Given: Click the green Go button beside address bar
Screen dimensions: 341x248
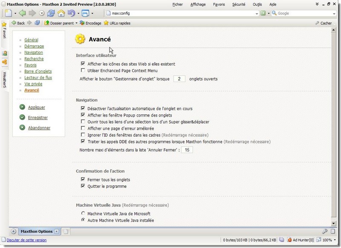Looking at the screenshot, I should coord(263,13).
